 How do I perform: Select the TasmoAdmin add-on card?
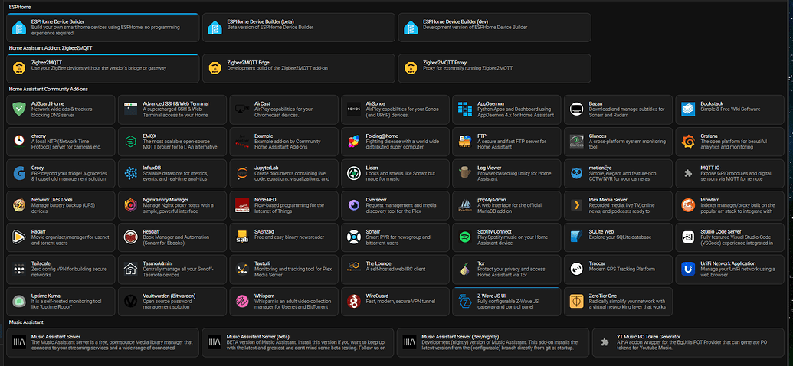[172, 270]
